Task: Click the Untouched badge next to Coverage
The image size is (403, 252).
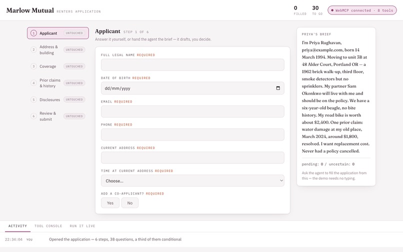Action: coord(74,66)
